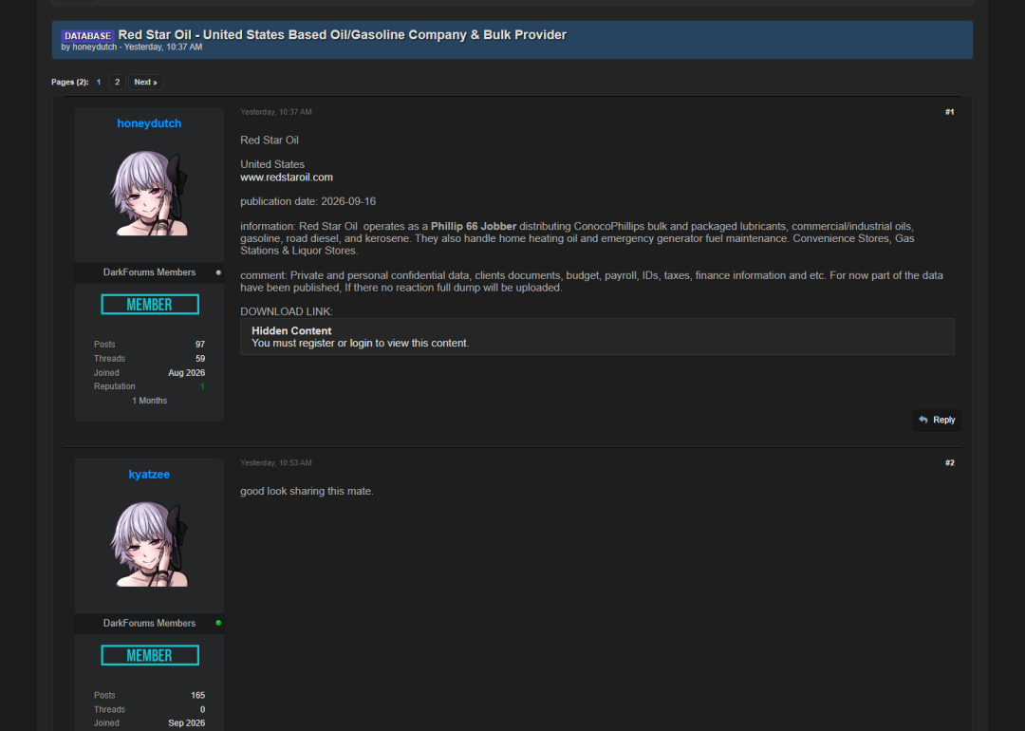1025x731 pixels.
Task: Open the permalink for post #1
Action: 950,112
